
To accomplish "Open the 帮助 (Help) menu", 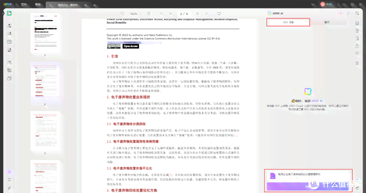I will pos(38,4).
